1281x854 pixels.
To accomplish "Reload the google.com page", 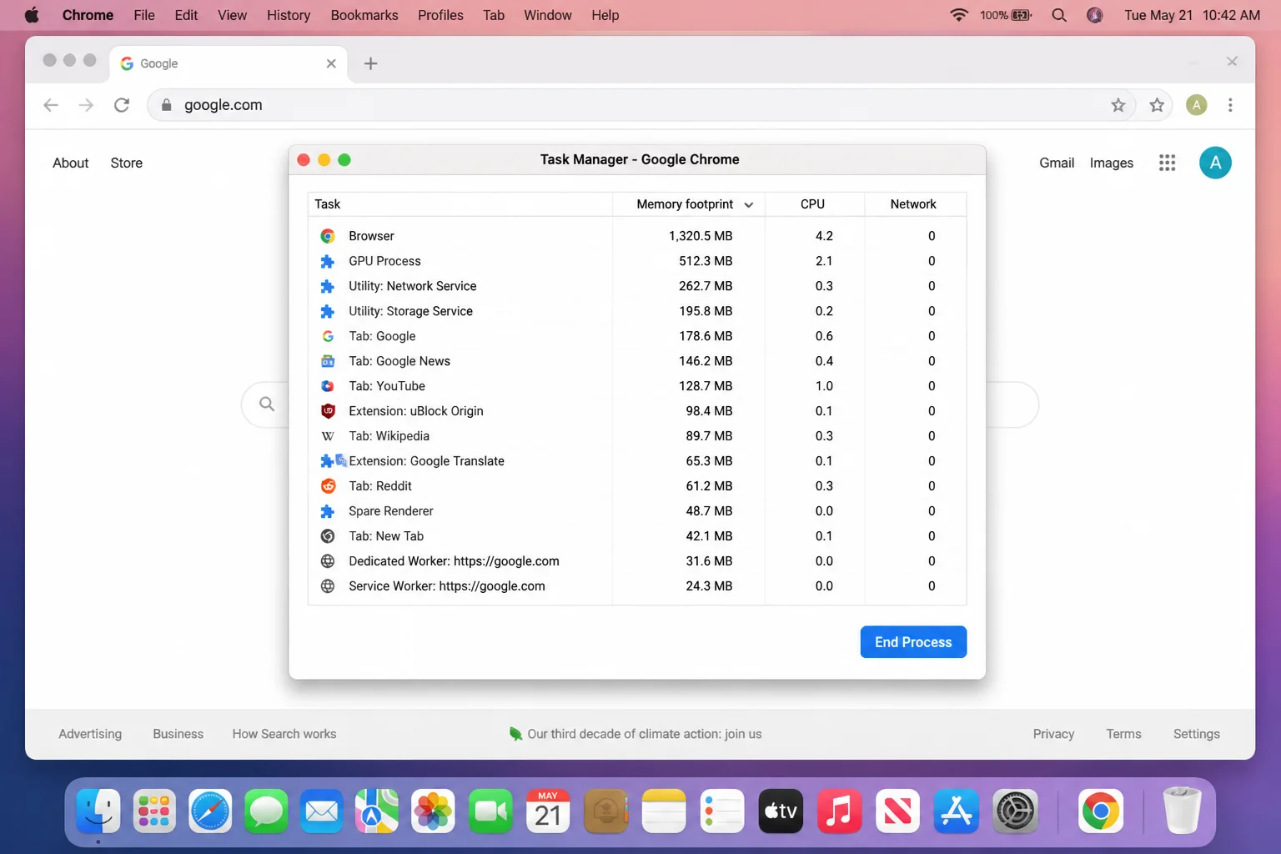I will click(x=122, y=105).
